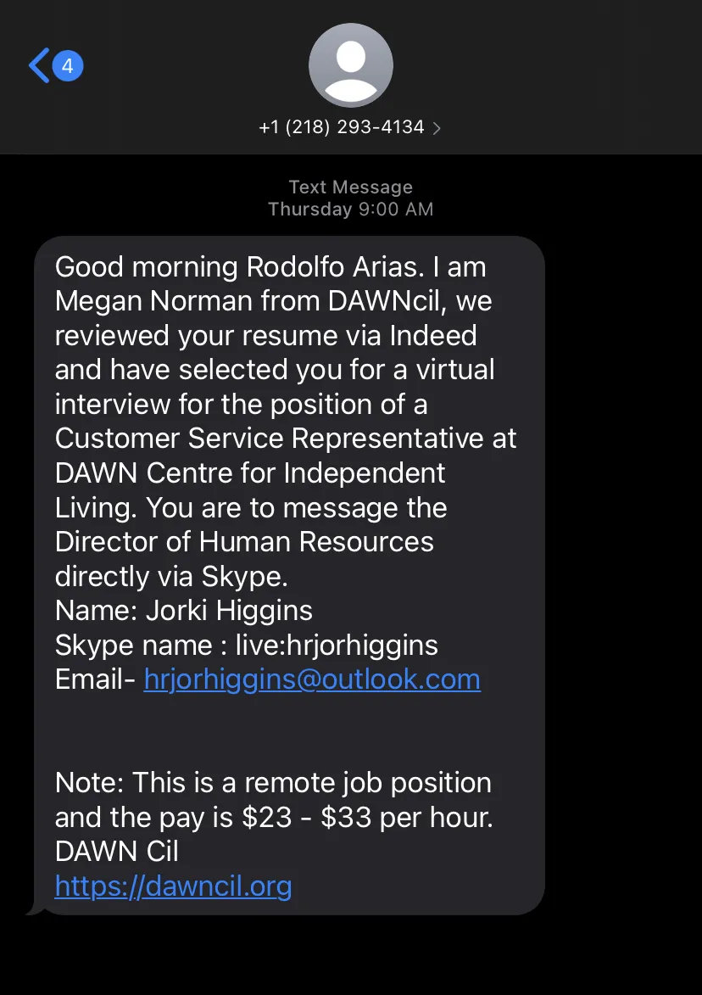Tap the unread messages badge showing 4
This screenshot has width=702, height=995.
67,65
